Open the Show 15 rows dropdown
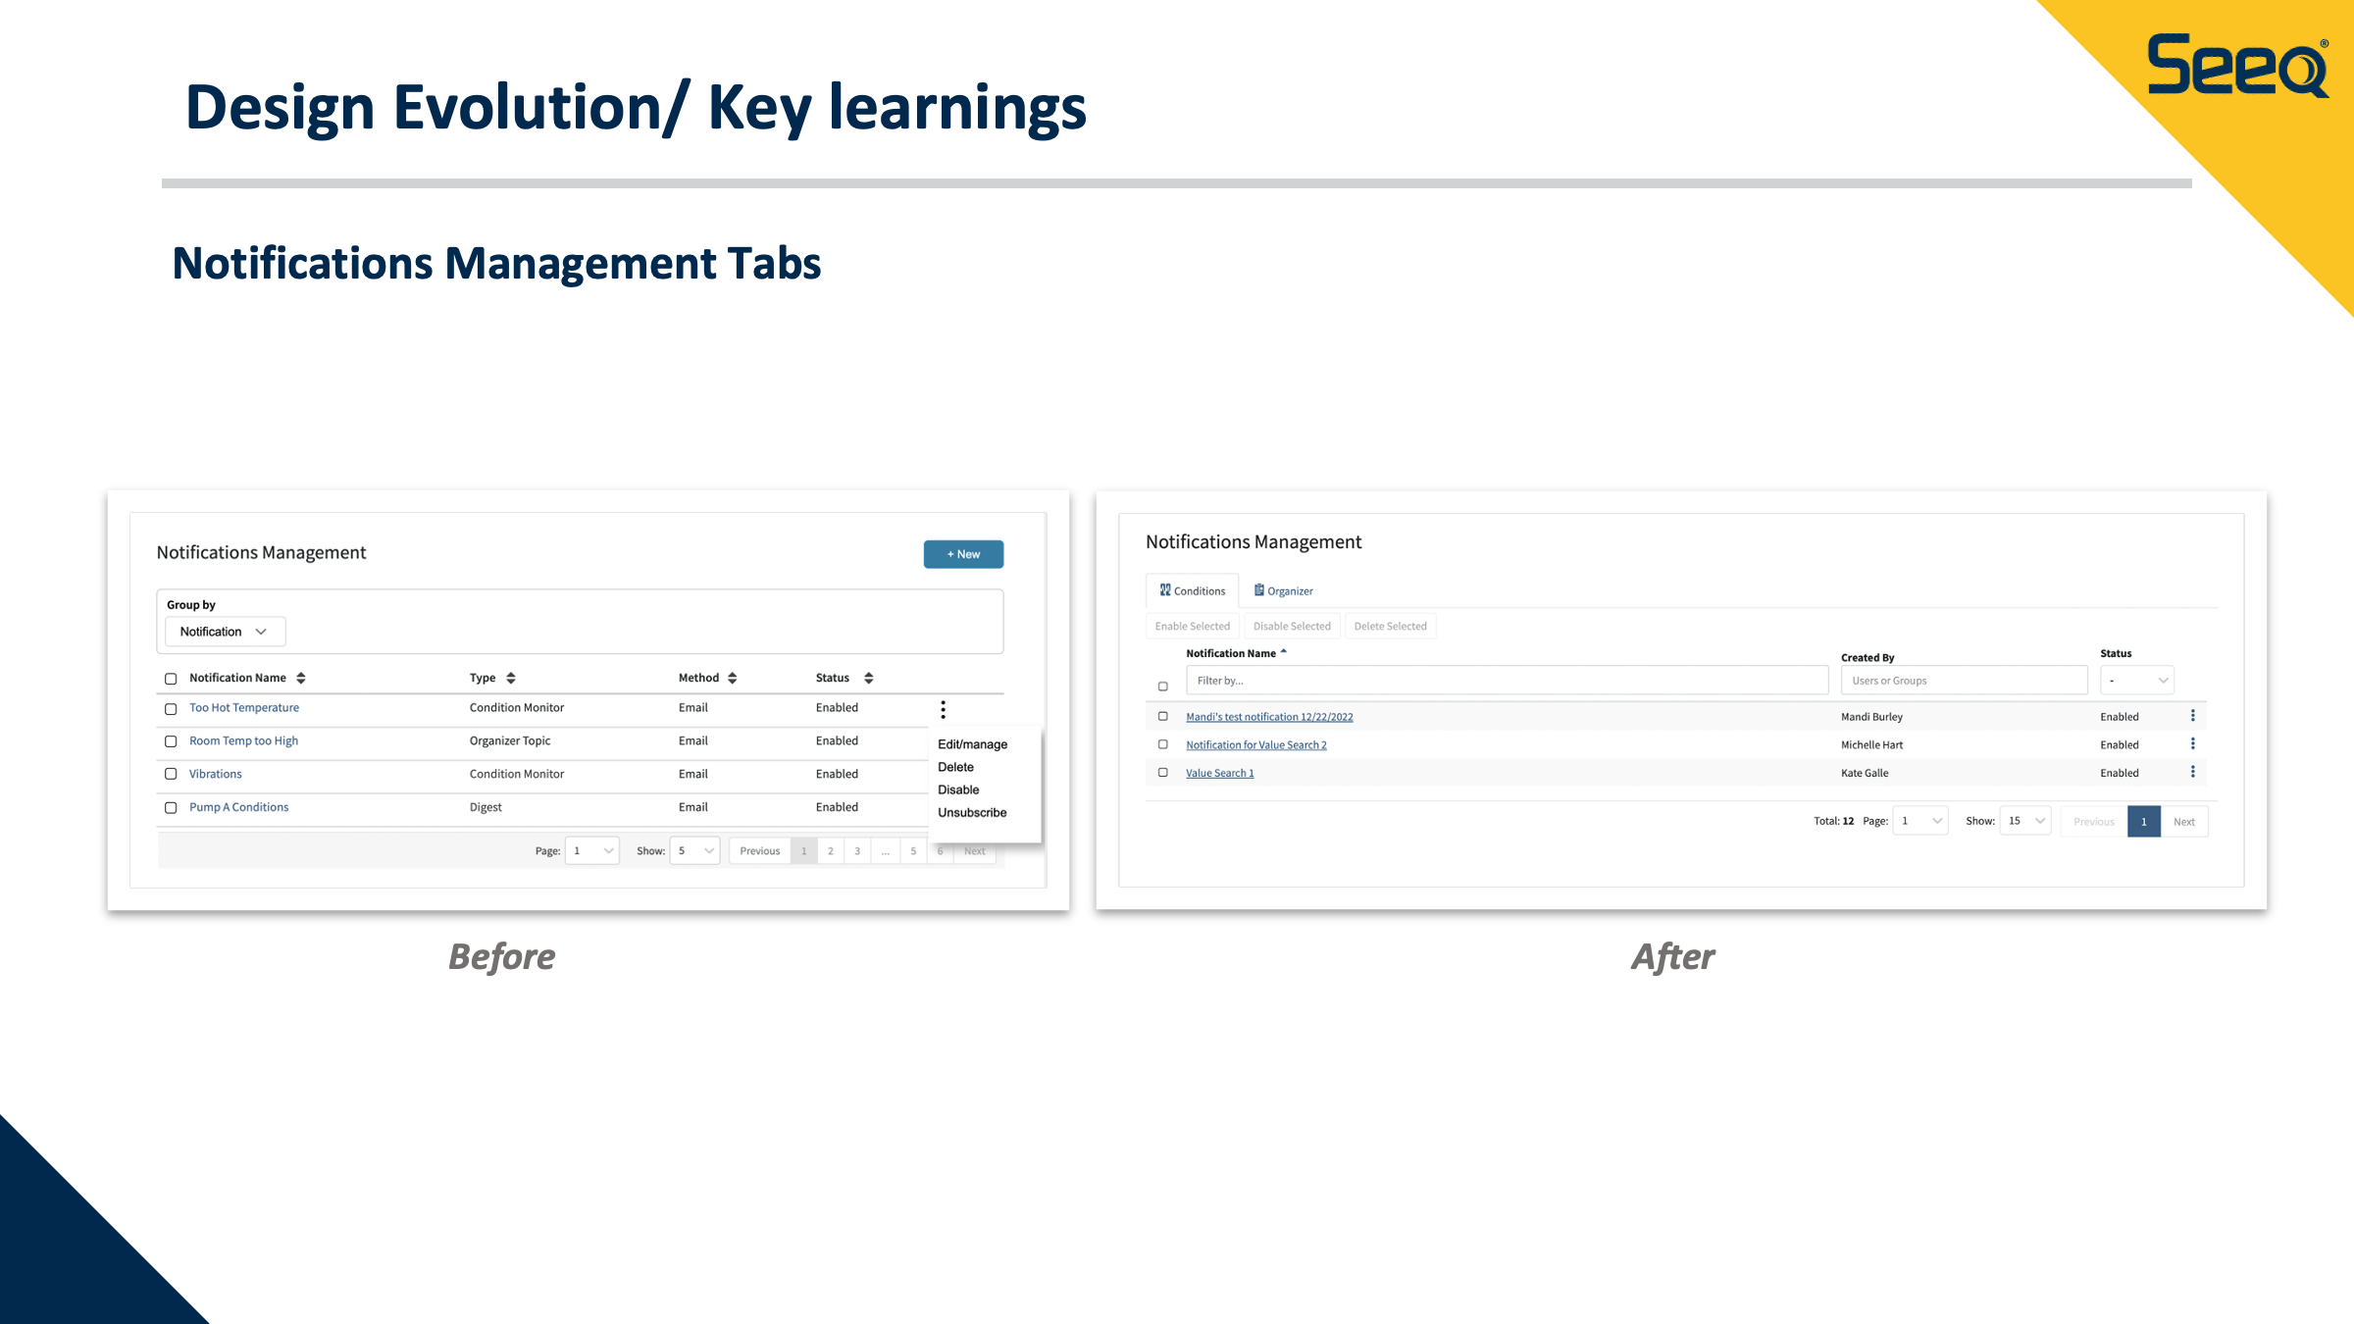The width and height of the screenshot is (2354, 1324). [x=2025, y=821]
